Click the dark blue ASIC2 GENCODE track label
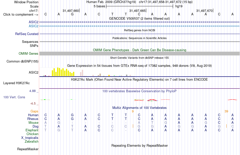Image resolution: width=240 pixels, height=155 pixels. (34, 22)
